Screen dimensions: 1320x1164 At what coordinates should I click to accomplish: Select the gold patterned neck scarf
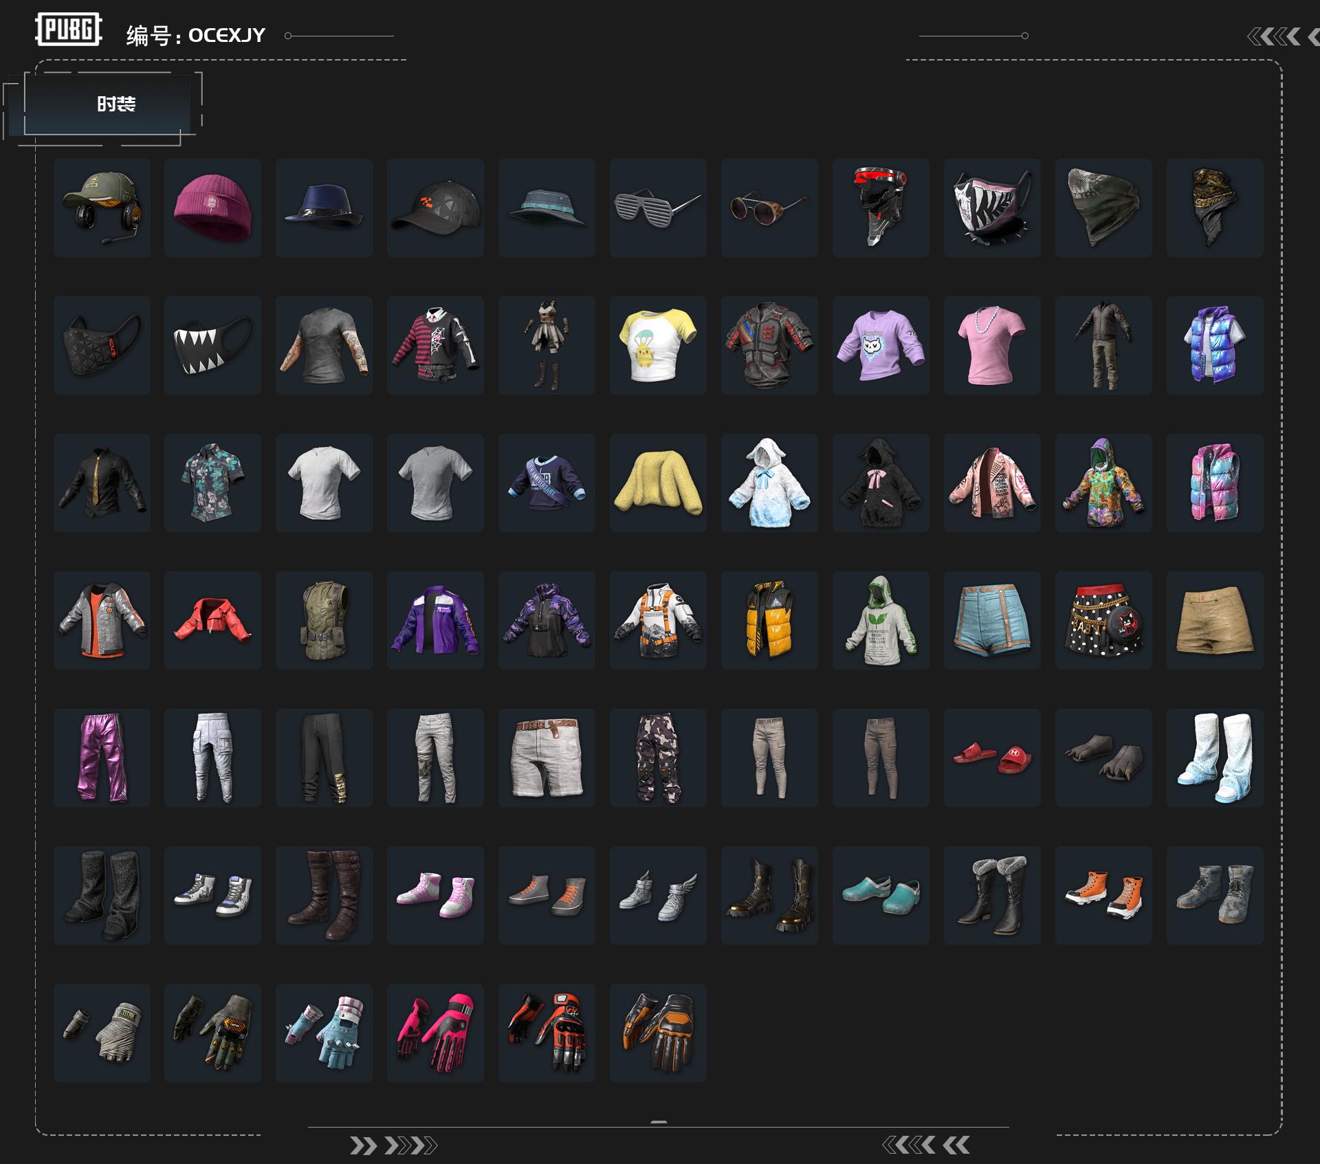1215,208
